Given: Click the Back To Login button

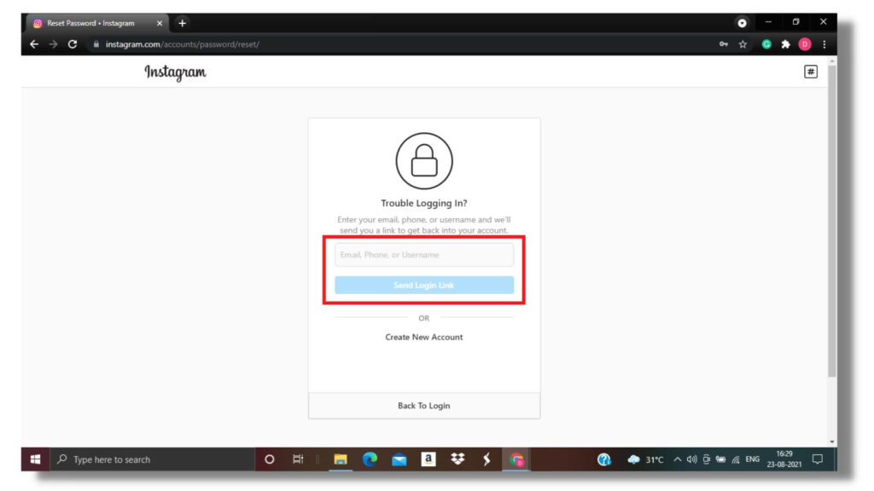Looking at the screenshot, I should [x=423, y=405].
